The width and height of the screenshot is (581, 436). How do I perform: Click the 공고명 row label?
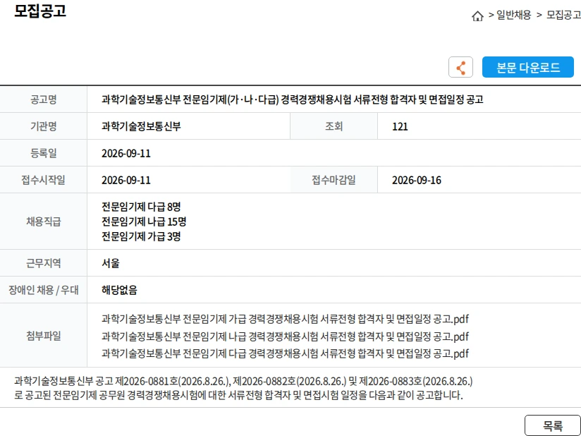click(43, 99)
